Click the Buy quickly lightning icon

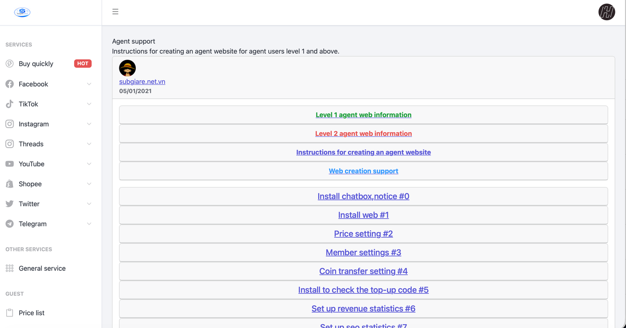[10, 63]
